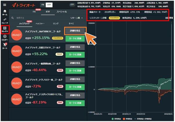Open the hamburger menu icon
The width and height of the screenshot is (175, 122).
(5, 5)
